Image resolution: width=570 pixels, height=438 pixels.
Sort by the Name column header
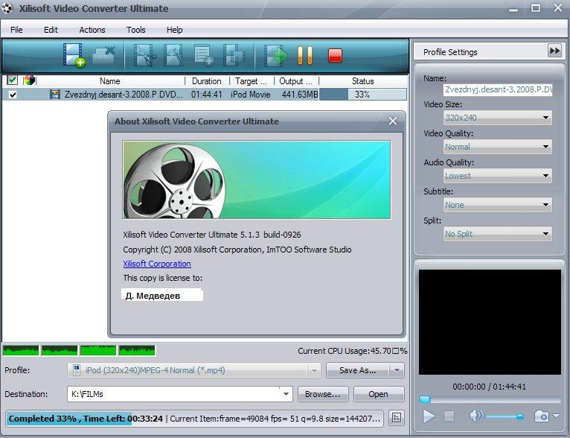coord(110,80)
